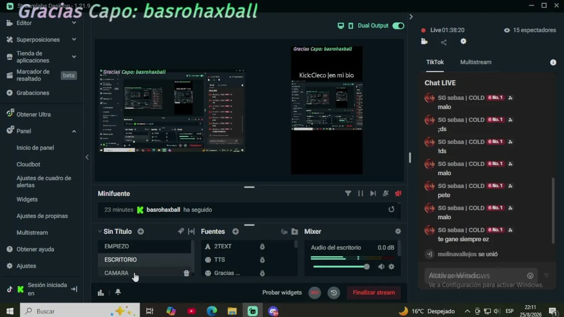
Task: Click the horizontal preview thumbnail
Action: [x=172, y=111]
